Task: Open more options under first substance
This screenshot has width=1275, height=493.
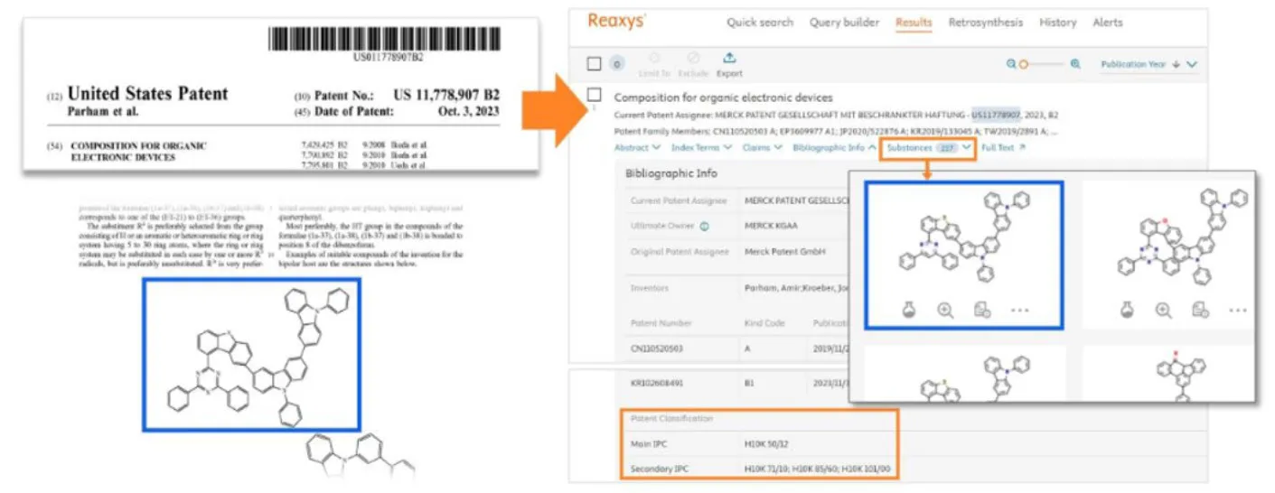Action: click(x=1019, y=310)
